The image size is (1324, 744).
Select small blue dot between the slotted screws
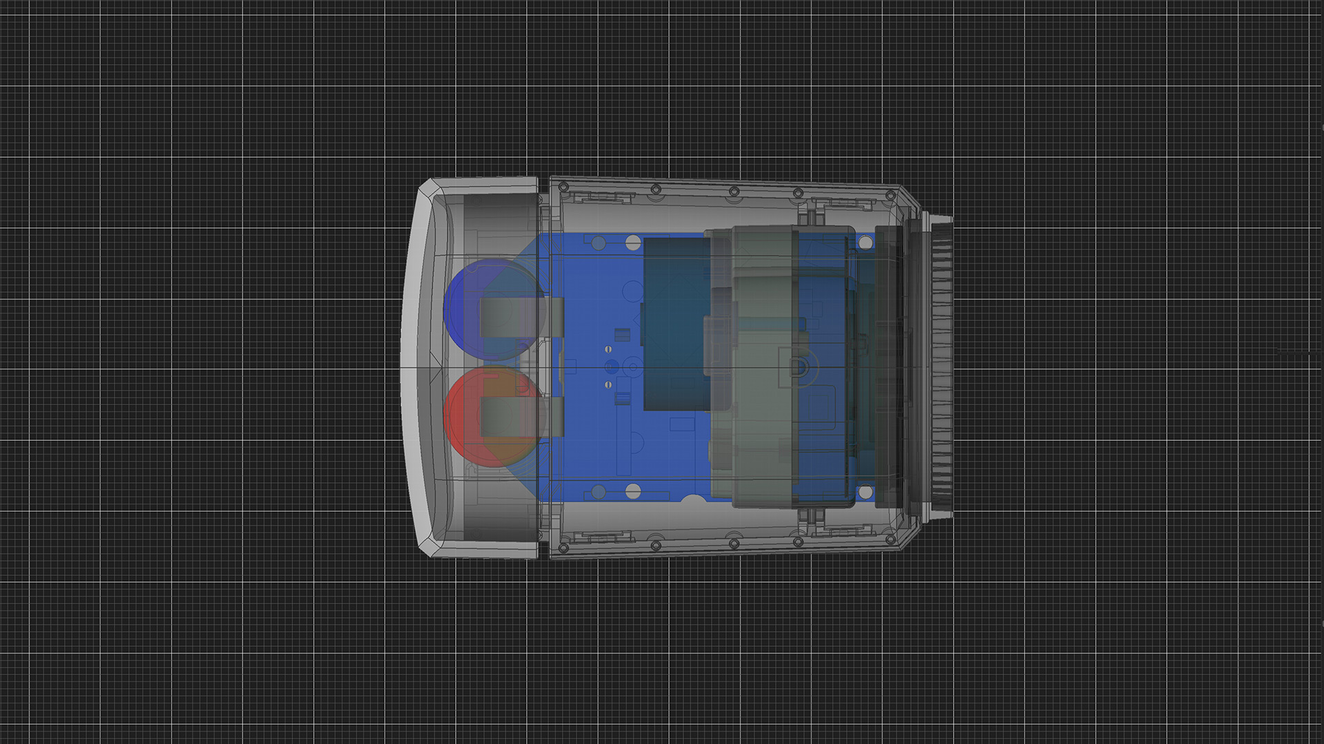611,366
